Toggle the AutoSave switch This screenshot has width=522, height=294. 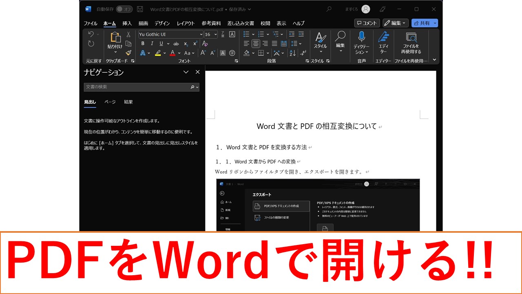(124, 9)
